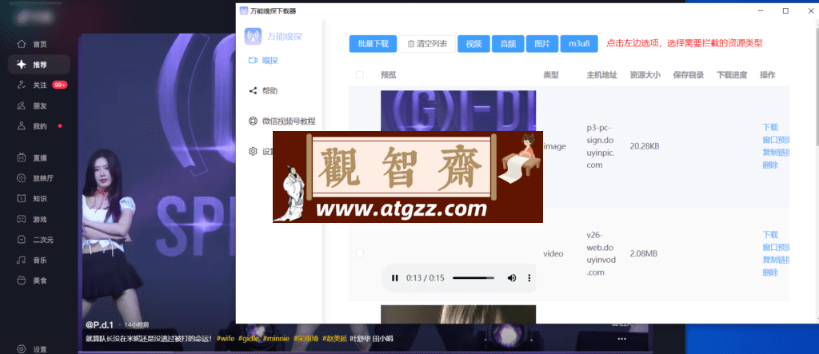Open Douyin 设置 gear at sidebar bottom
Screen dimensions: 819x354
22,349
